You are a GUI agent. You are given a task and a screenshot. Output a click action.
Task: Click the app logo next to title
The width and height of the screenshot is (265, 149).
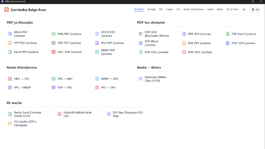(7, 10)
